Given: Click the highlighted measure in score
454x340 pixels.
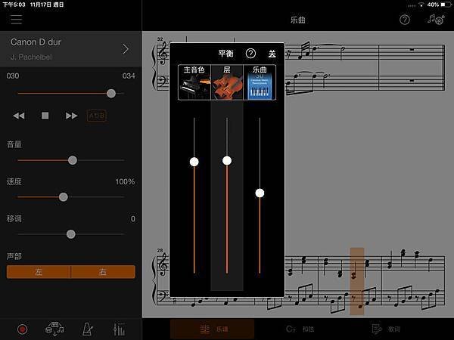Looking at the screenshot, I should [x=357, y=281].
